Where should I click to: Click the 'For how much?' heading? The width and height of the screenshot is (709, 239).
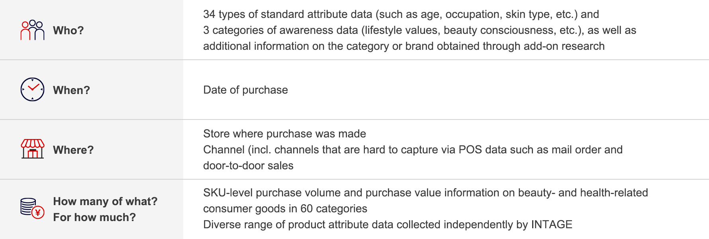[94, 217]
